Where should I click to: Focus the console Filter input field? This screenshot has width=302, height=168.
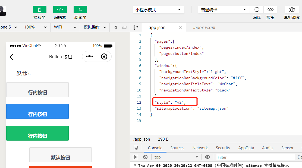(x=255, y=157)
